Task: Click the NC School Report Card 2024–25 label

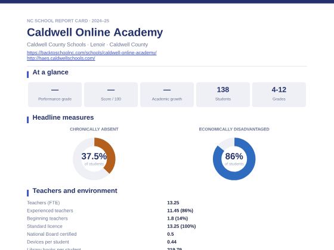Action: click(x=68, y=21)
